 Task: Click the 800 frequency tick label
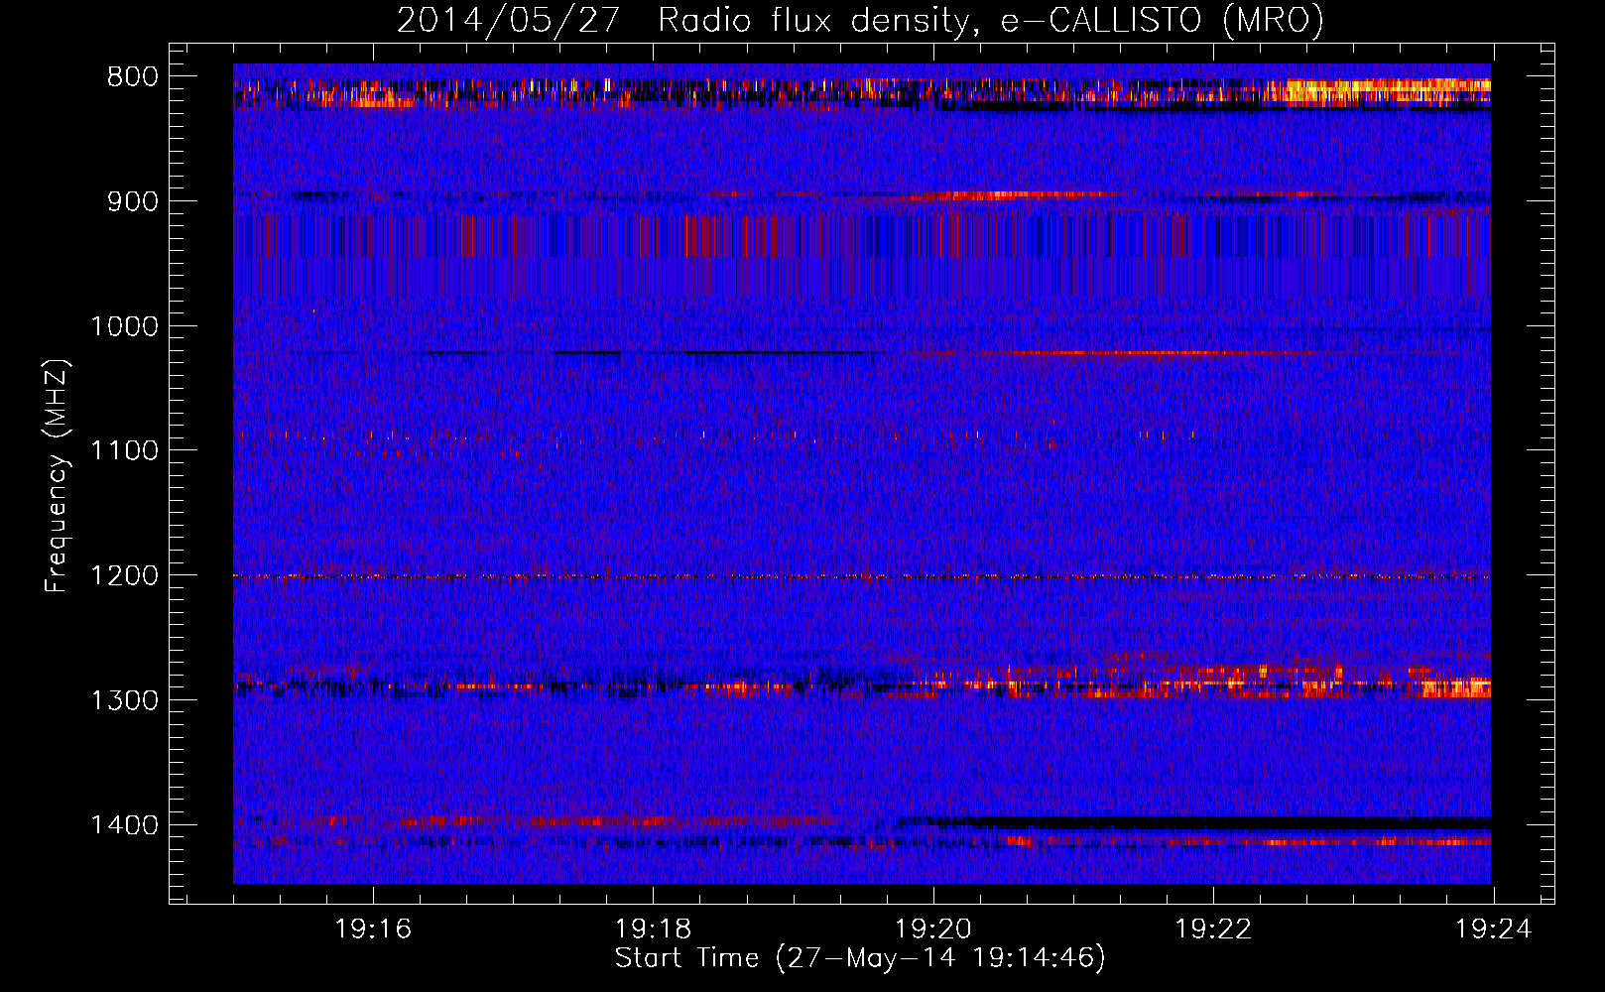click(133, 77)
